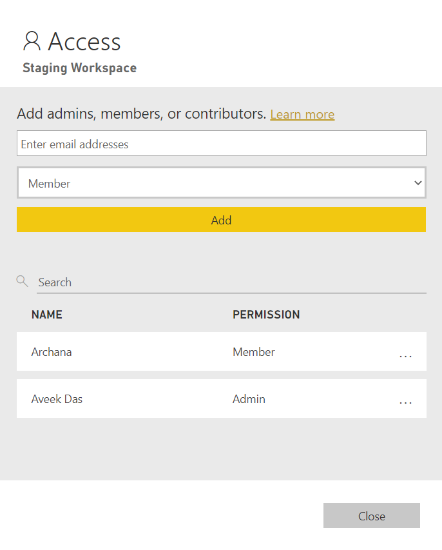Viewport: 442px width, 550px height.
Task: Select the Archana user name
Action: [52, 352]
